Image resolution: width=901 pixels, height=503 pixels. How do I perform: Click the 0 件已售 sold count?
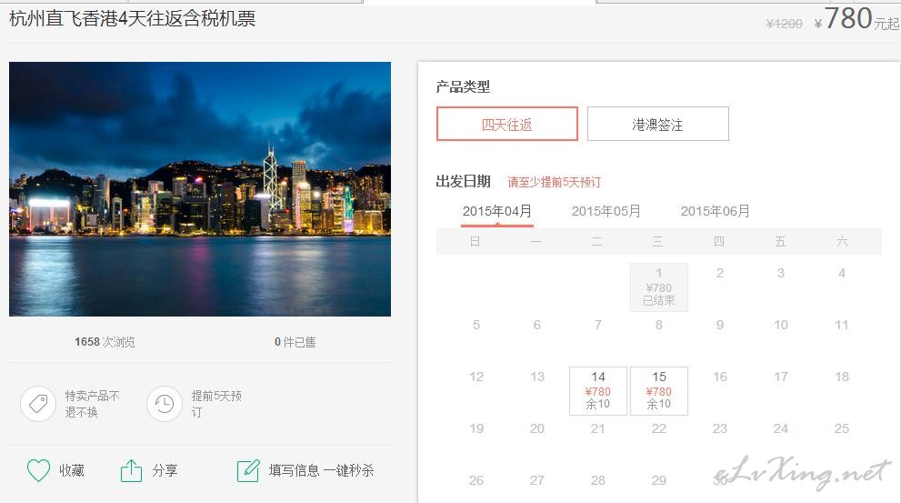pyautogui.click(x=295, y=342)
